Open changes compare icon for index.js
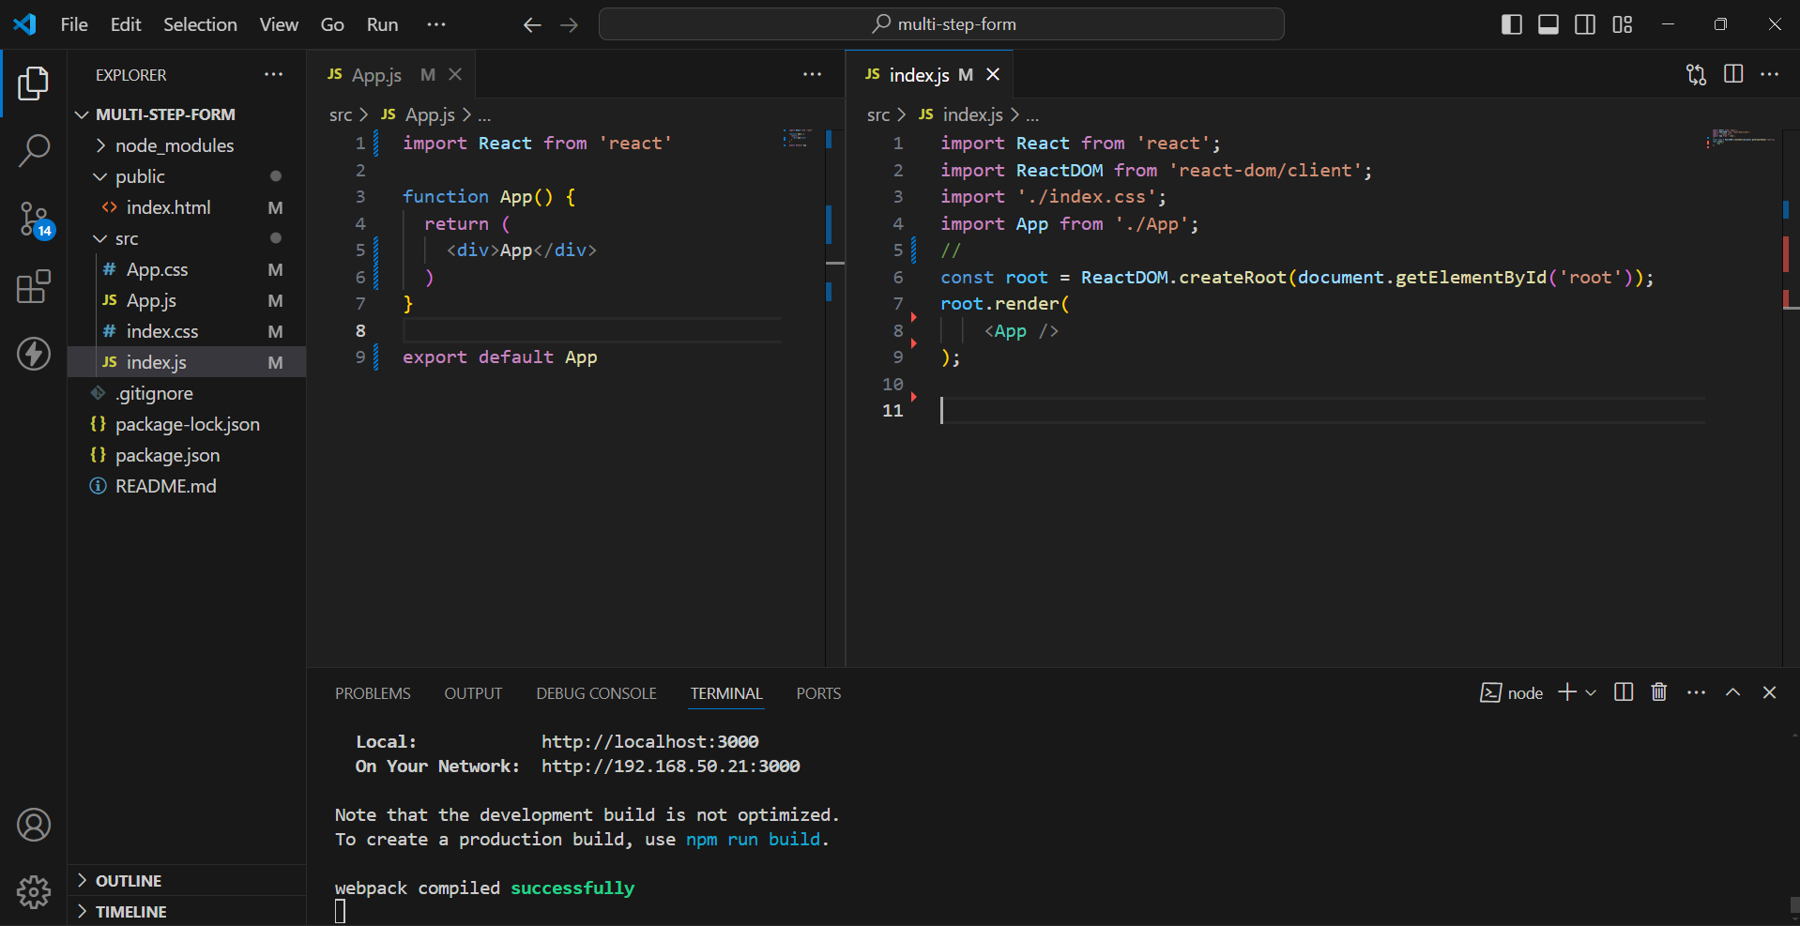1800x926 pixels. click(1696, 74)
